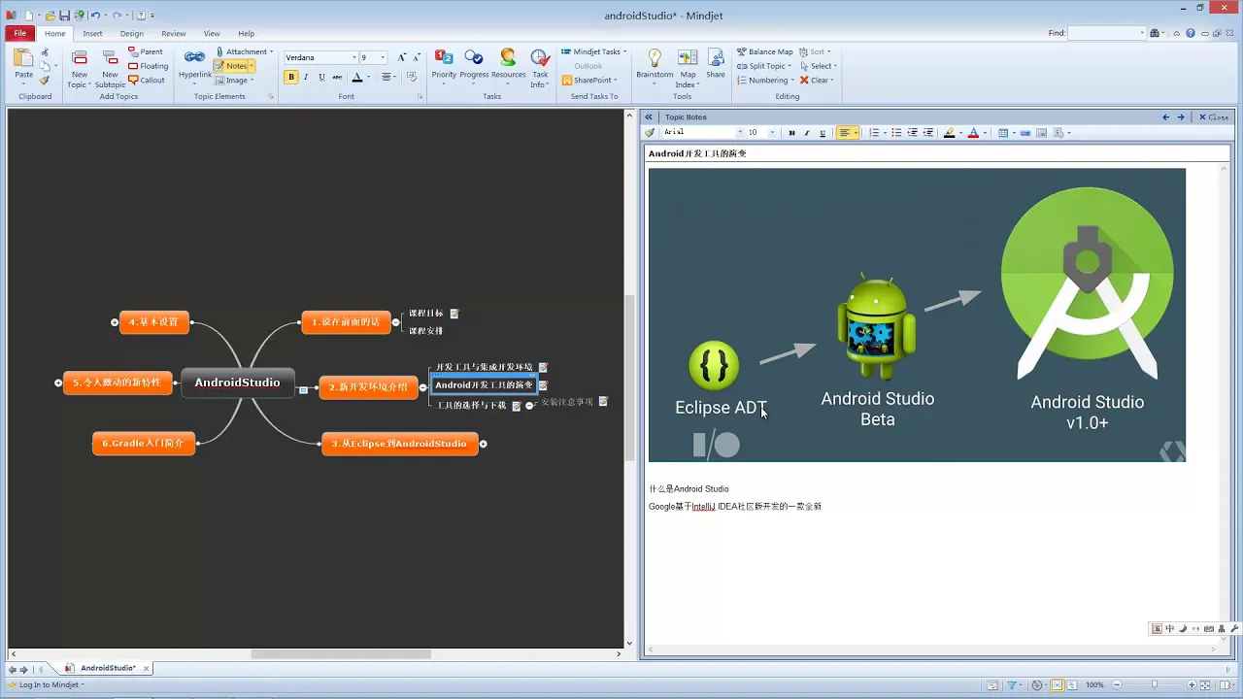
Task: Toggle bold in Topic Notes toolbar
Action: coord(791,132)
